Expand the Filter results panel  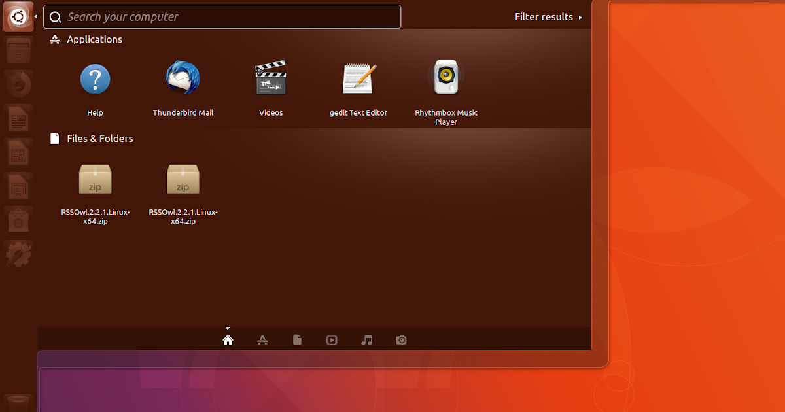[548, 17]
